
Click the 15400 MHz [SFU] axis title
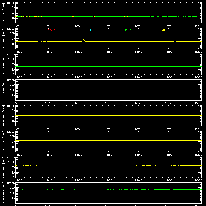pyautogui.click(x=3, y=193)
